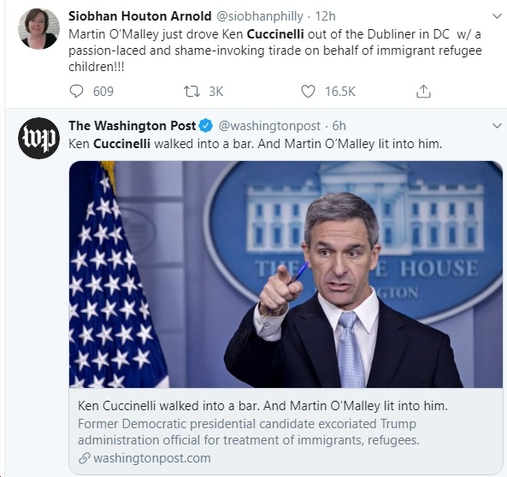Viewport: 507px width, 477px height.
Task: Click the retweet arrows icon
Action: [192, 92]
